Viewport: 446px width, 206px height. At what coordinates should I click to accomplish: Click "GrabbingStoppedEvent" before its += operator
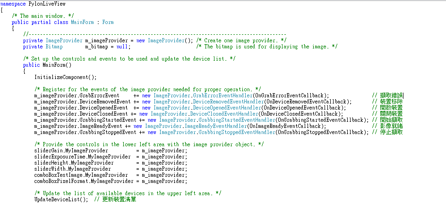pos(108,132)
